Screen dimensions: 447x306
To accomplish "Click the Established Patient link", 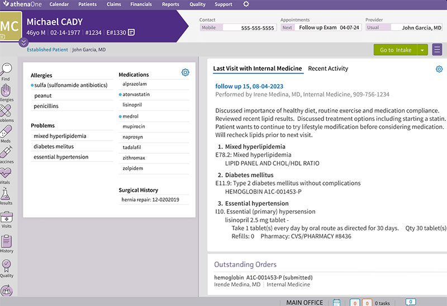I will (x=47, y=50).
